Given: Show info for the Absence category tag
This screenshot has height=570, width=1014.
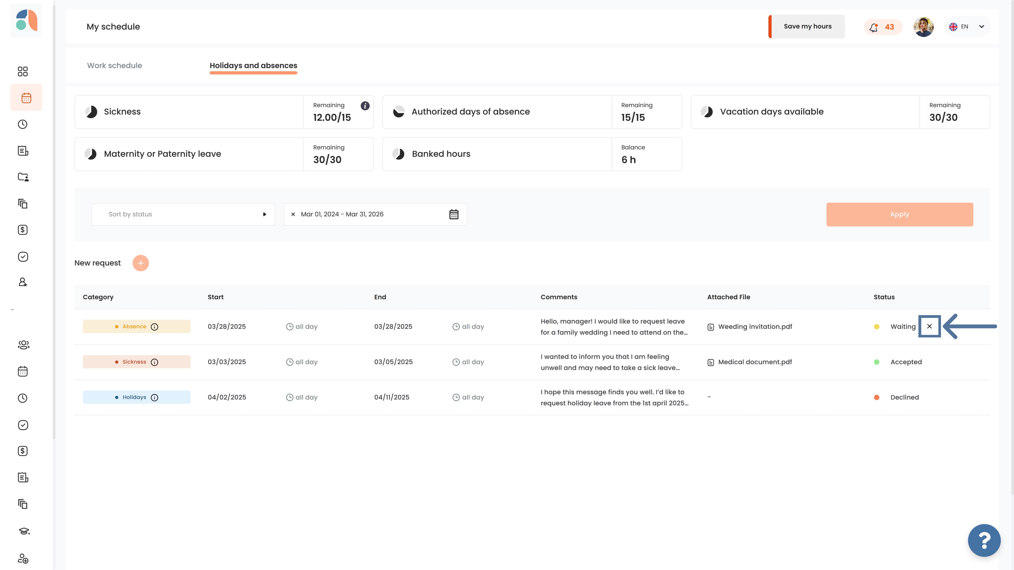Looking at the screenshot, I should point(154,327).
